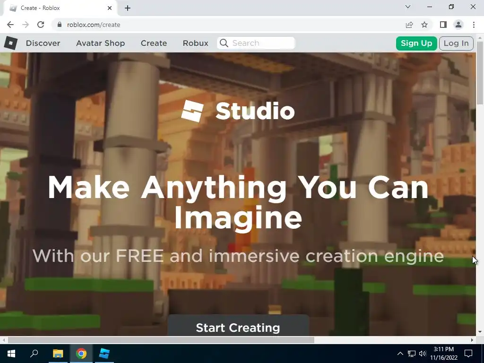Screen dimensions: 484x363
Task: Click the network tray icon
Action: click(x=412, y=354)
